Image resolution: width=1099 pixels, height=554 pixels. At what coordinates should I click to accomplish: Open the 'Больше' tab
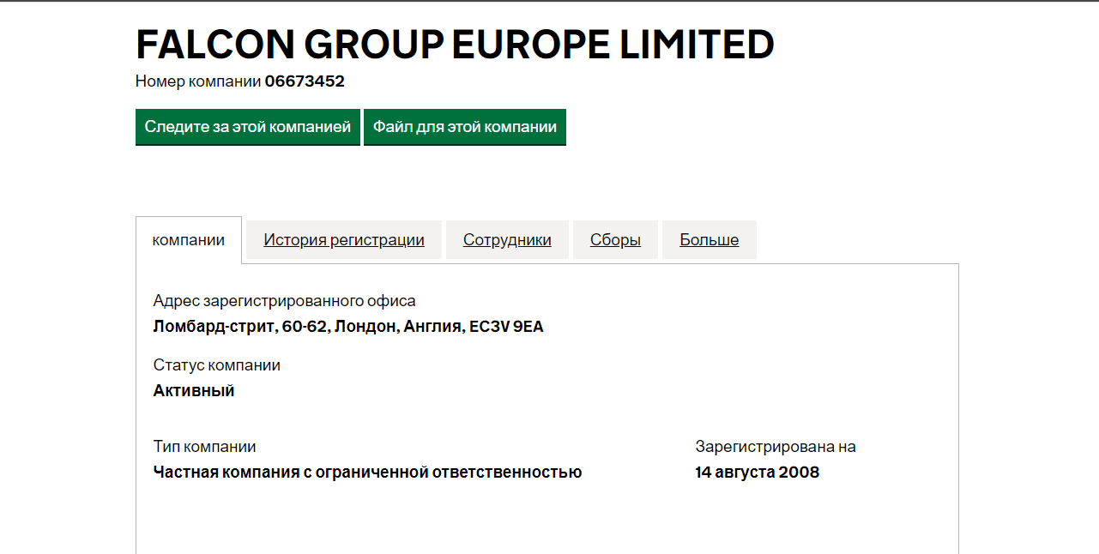pyautogui.click(x=709, y=240)
